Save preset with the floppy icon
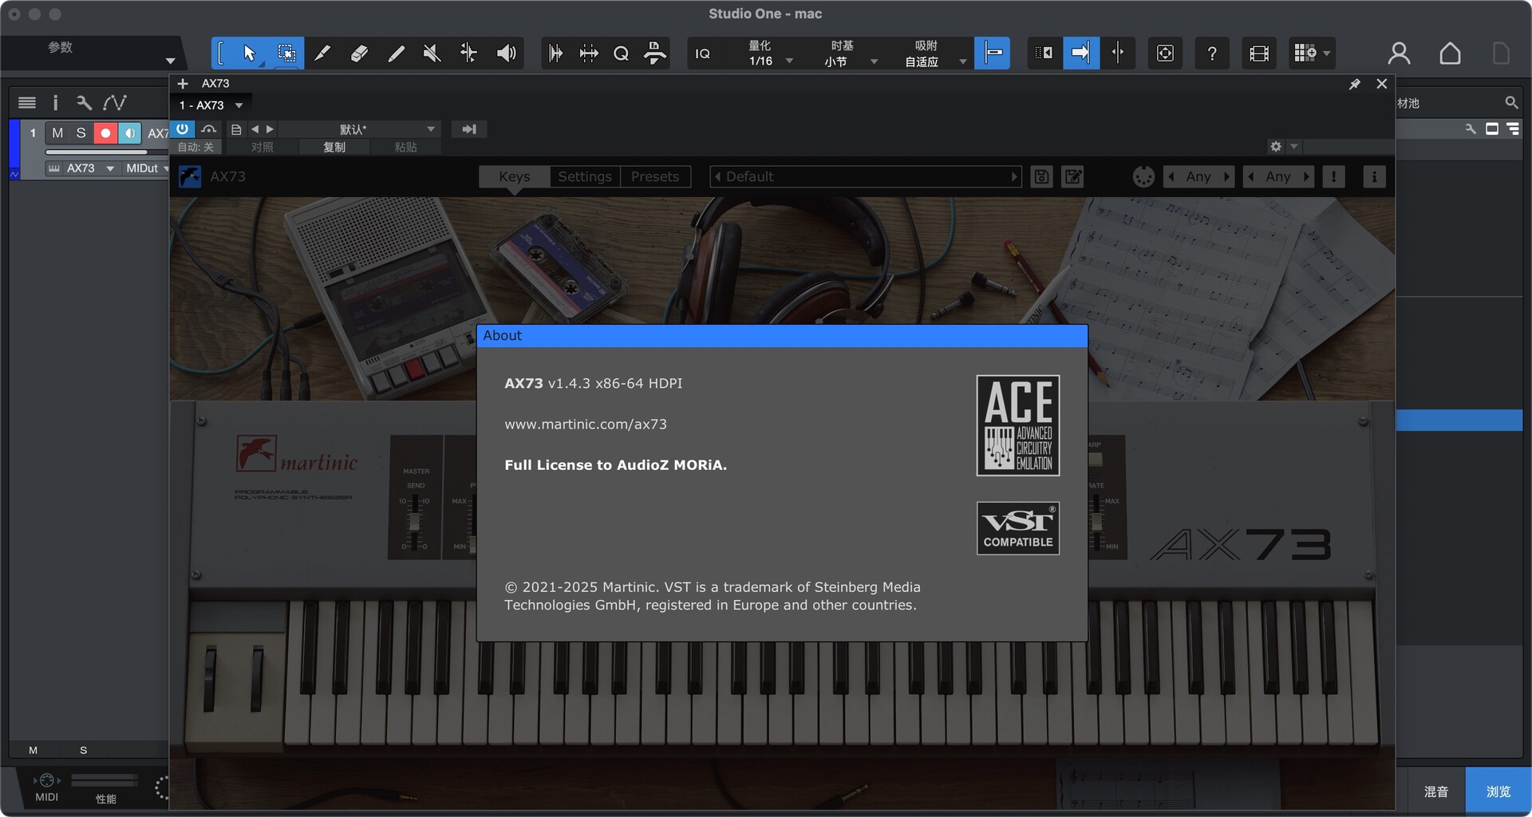 click(1041, 176)
